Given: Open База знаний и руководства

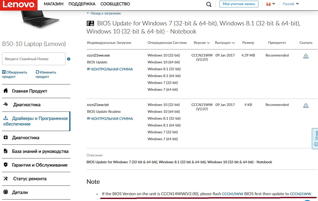Looking at the screenshot, I should click(x=36, y=151).
